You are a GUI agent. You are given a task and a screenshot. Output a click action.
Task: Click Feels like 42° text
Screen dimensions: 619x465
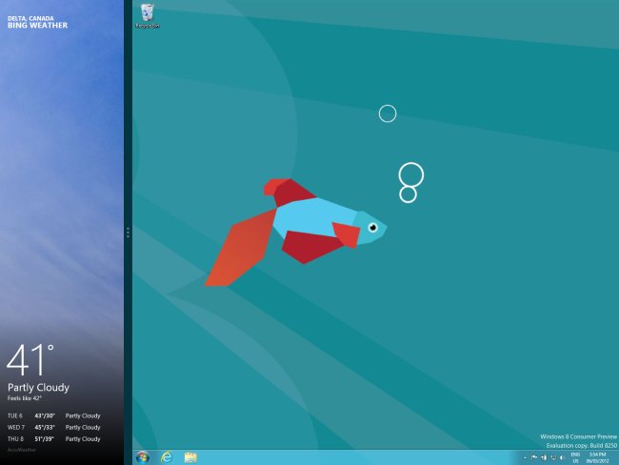tap(25, 398)
